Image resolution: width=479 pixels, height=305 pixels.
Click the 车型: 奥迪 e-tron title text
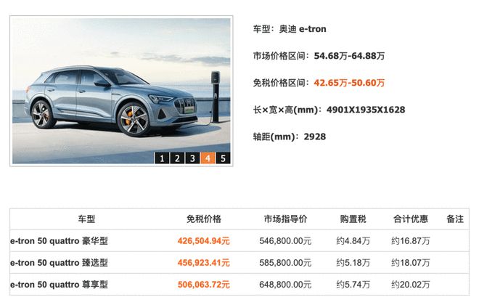tap(290, 29)
